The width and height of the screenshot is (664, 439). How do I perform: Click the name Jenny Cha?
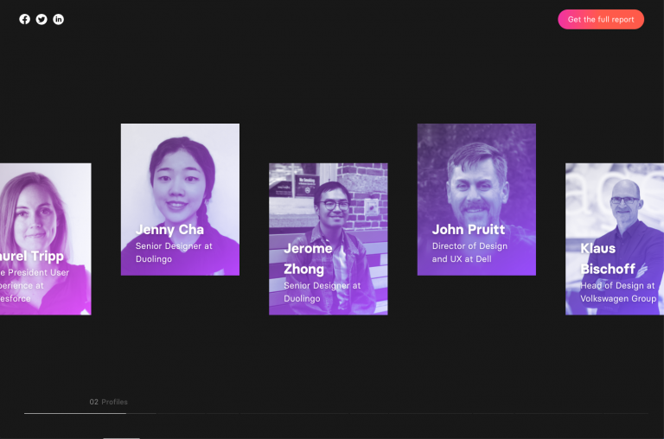169,230
